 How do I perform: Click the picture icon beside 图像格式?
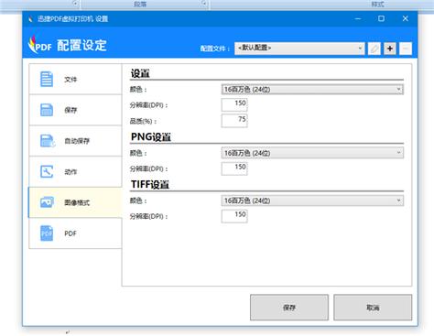[47, 202]
